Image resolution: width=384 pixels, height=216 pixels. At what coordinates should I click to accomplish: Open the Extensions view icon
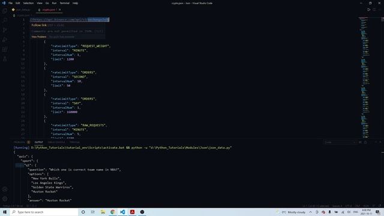(x=5, y=49)
